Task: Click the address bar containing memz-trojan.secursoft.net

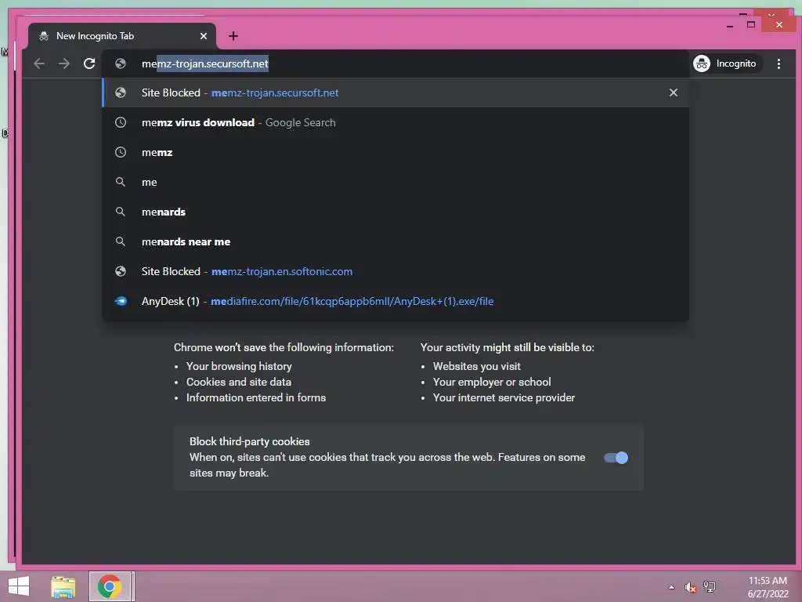Action: click(395, 63)
